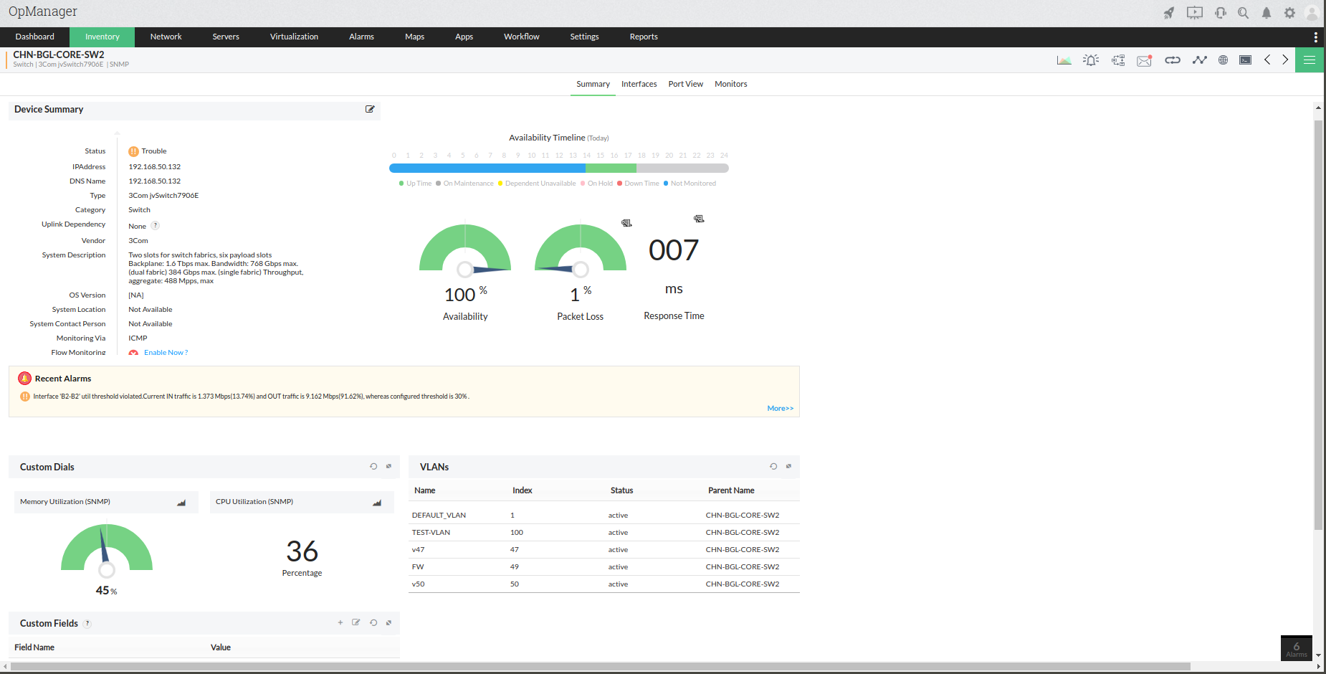Select the TEST-VLAN name cell
Image resolution: width=1326 pixels, height=674 pixels.
tap(431, 533)
